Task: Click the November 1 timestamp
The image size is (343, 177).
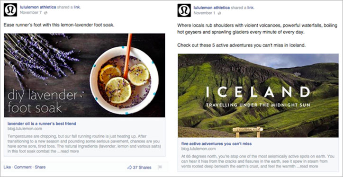Action: pyautogui.click(x=204, y=13)
